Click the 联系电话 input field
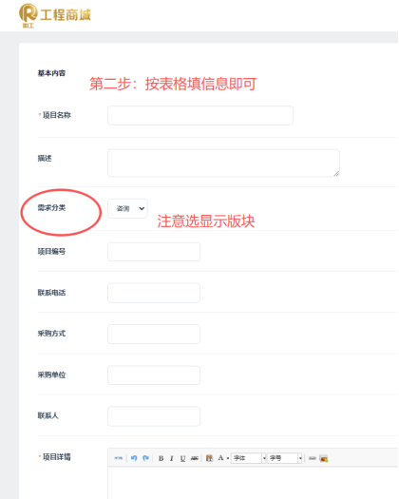Screen dimensions: 399x499 coord(154,293)
